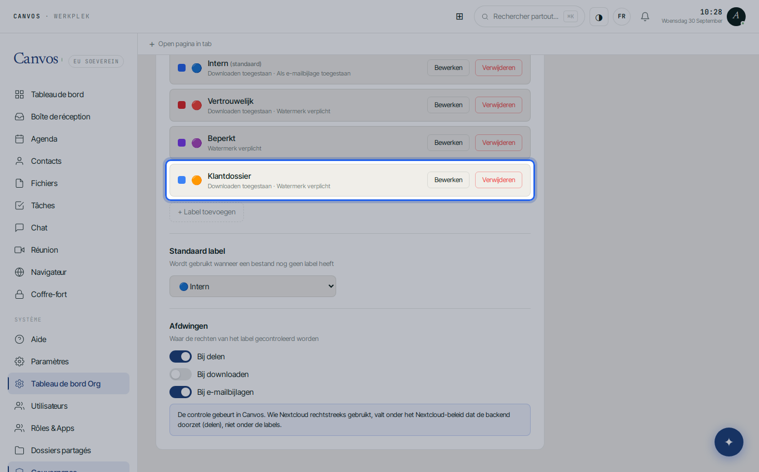Enable the Bij downloaden toggle
The height and width of the screenshot is (472, 759).
pos(181,374)
